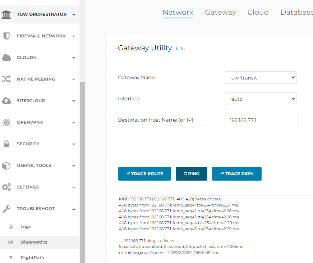The width and height of the screenshot is (313, 263).
Task: Open the Gateway Utility Info link
Action: coord(180,49)
